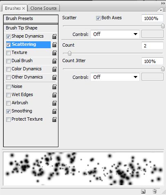Image resolution: width=166 pixels, height=195 pixels.
Task: Open Count Jitter Control dropdown
Action: (115, 77)
